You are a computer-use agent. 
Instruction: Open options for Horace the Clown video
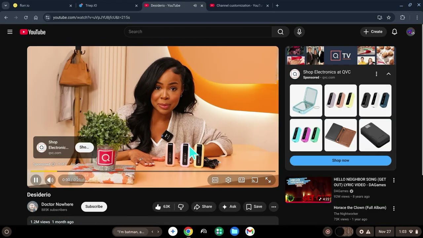pyautogui.click(x=394, y=209)
